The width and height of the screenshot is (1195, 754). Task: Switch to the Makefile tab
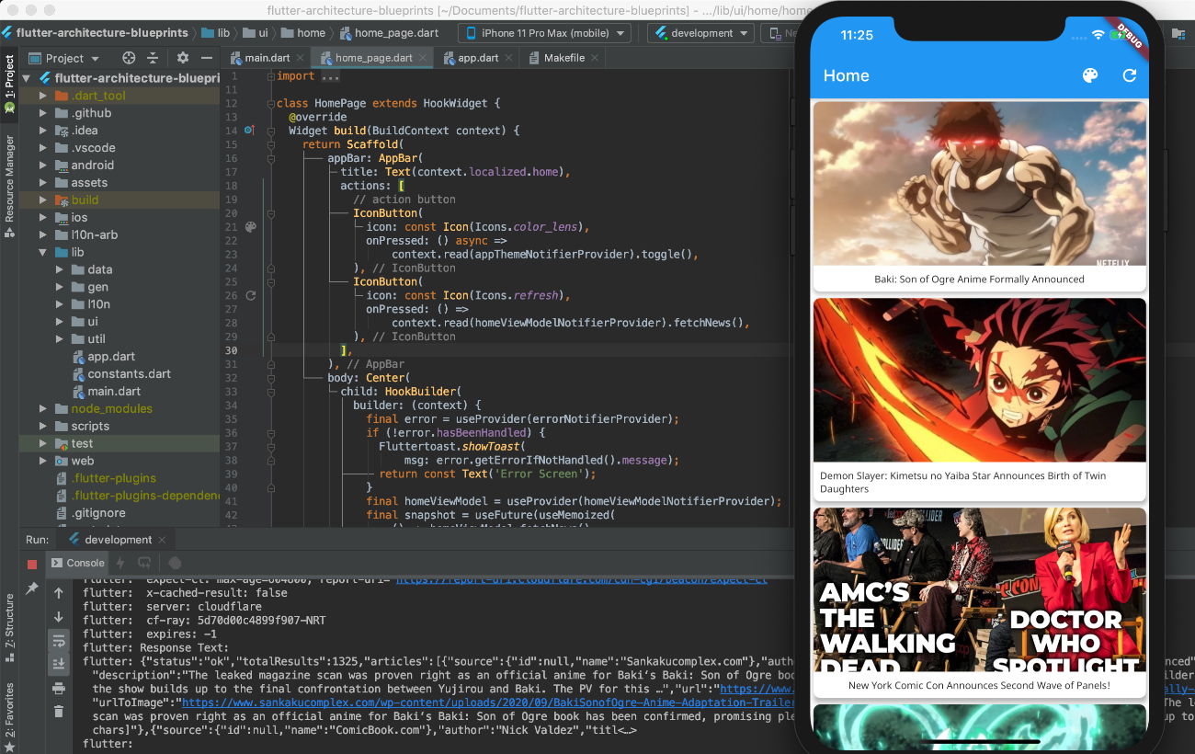click(x=563, y=58)
